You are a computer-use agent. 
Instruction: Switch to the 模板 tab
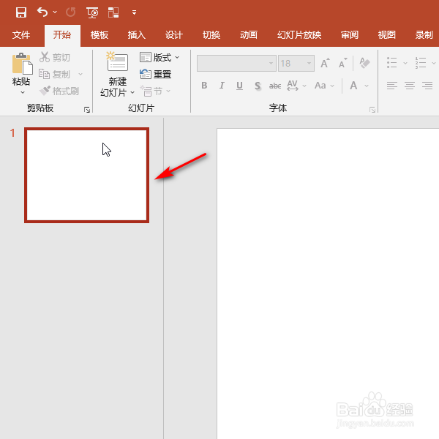pyautogui.click(x=100, y=35)
